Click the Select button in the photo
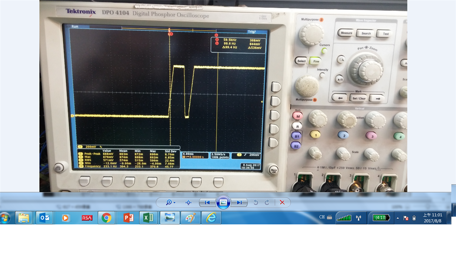 tap(301, 61)
